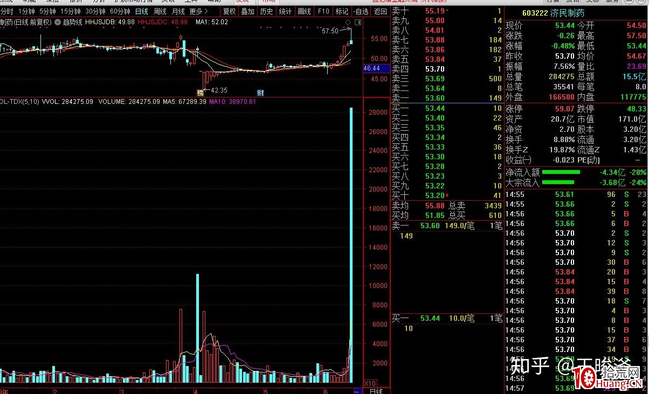Click the 复权 button
Screen dimensions: 649x394
tap(229, 11)
